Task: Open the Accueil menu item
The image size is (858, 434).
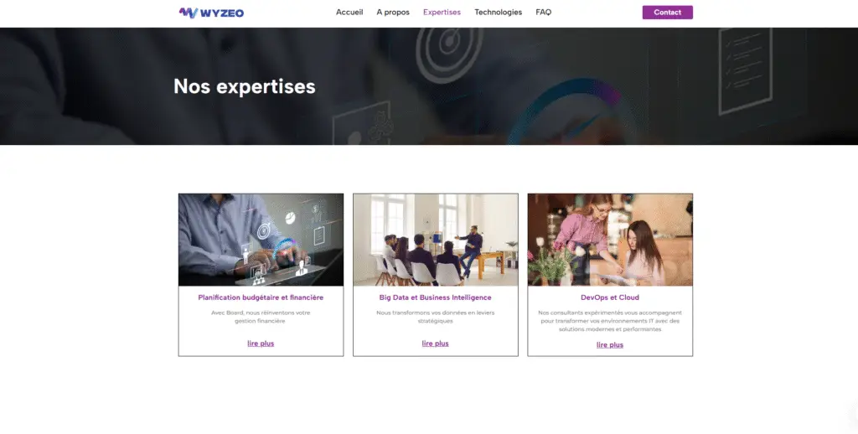Action: [x=349, y=12]
